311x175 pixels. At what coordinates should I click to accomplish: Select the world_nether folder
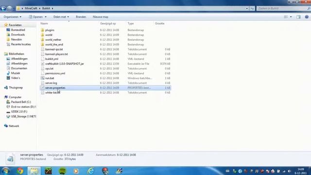click(53, 40)
